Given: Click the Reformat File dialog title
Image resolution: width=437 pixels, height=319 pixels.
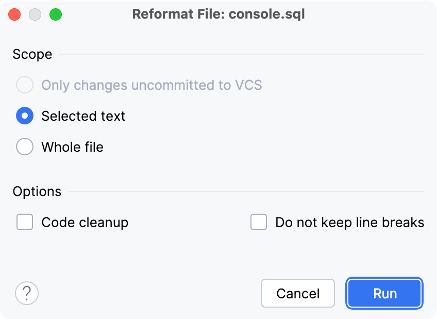Looking at the screenshot, I should click(218, 14).
